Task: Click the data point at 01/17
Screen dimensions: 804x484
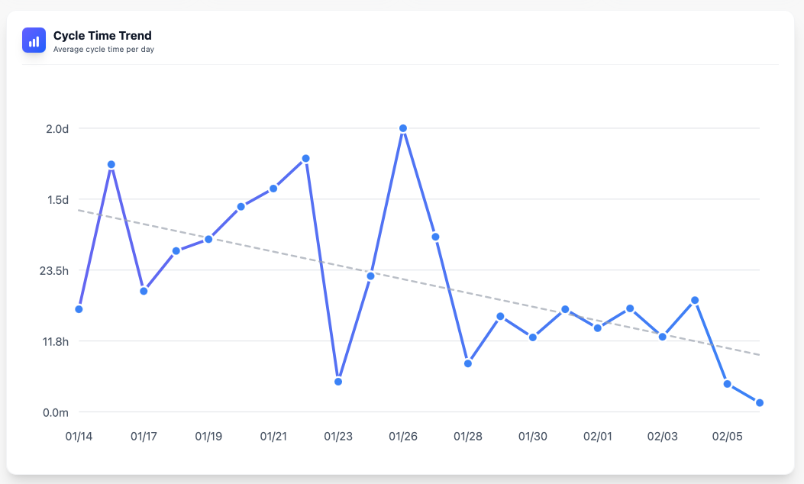Action: click(144, 291)
